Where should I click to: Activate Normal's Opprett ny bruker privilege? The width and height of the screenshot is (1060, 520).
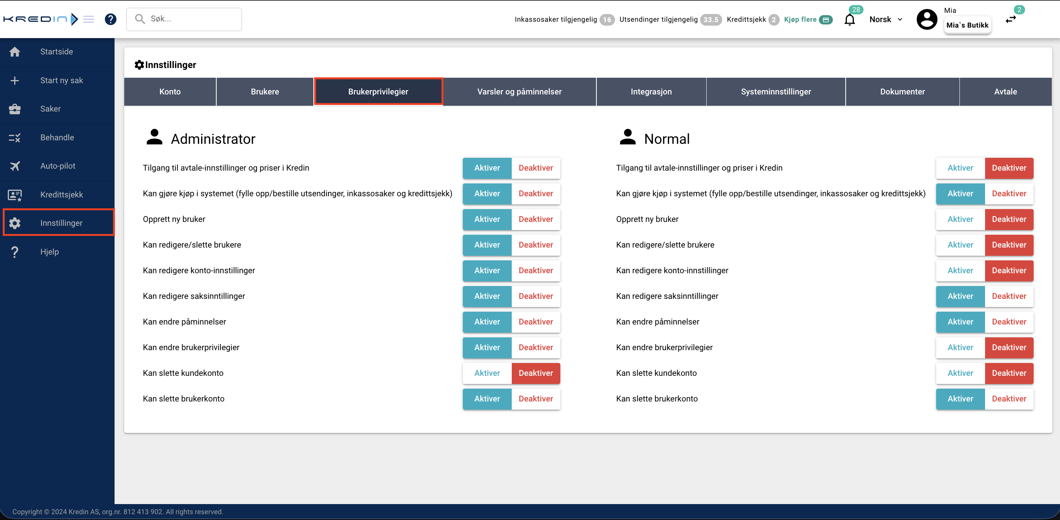coord(960,219)
